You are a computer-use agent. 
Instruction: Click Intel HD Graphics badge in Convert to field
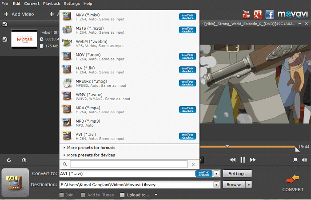point(203,174)
